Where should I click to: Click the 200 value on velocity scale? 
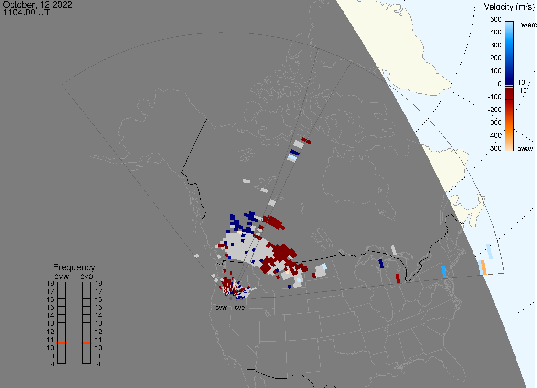click(495, 58)
